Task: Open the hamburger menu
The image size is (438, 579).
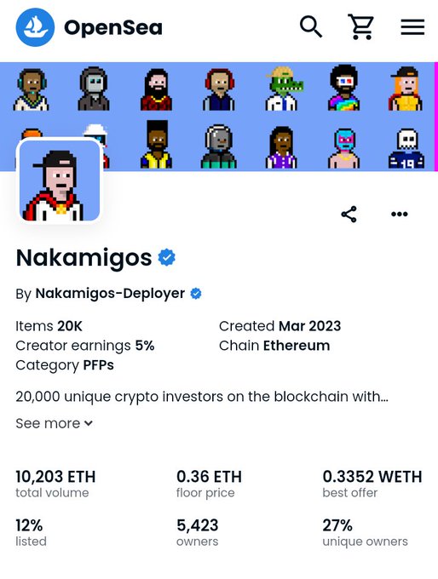Action: (x=412, y=27)
